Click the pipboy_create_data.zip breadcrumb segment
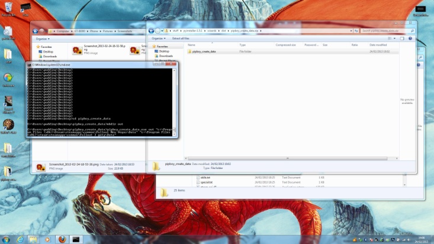434x244 pixels. coord(245,31)
